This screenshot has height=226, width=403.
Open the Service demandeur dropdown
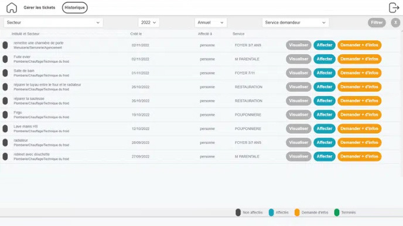295,23
